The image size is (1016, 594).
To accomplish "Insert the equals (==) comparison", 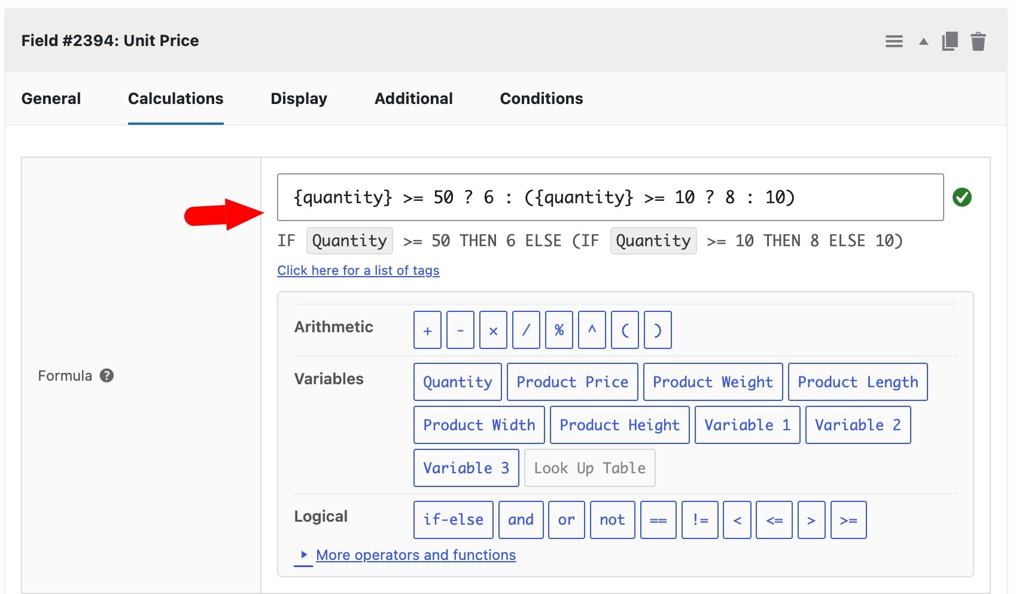I will 658,520.
